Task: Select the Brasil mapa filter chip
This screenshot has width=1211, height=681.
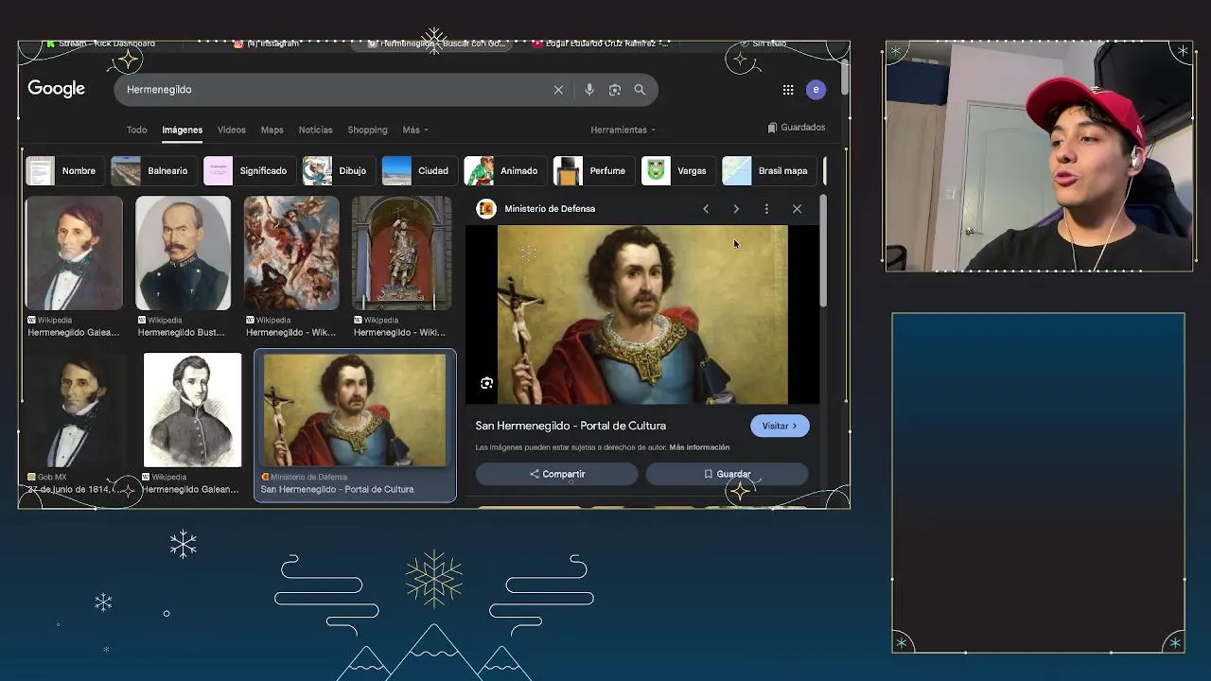Action: pyautogui.click(x=767, y=171)
